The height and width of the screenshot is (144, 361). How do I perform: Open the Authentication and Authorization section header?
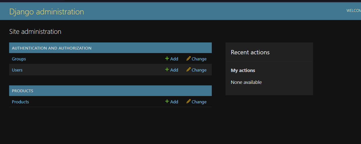point(52,48)
